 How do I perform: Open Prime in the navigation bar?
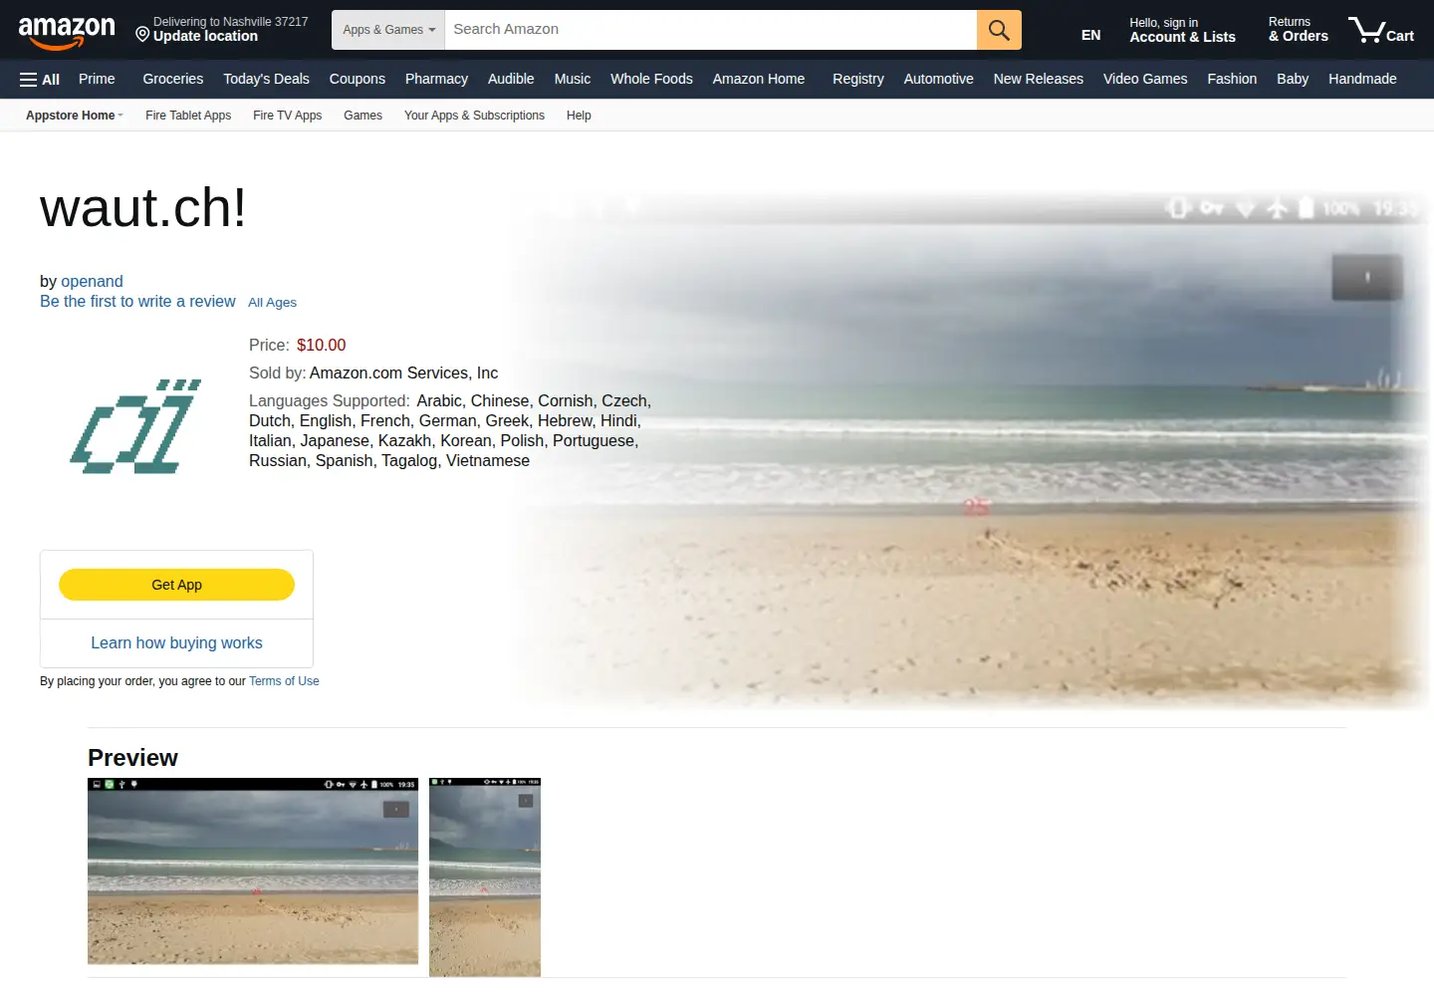tap(97, 79)
